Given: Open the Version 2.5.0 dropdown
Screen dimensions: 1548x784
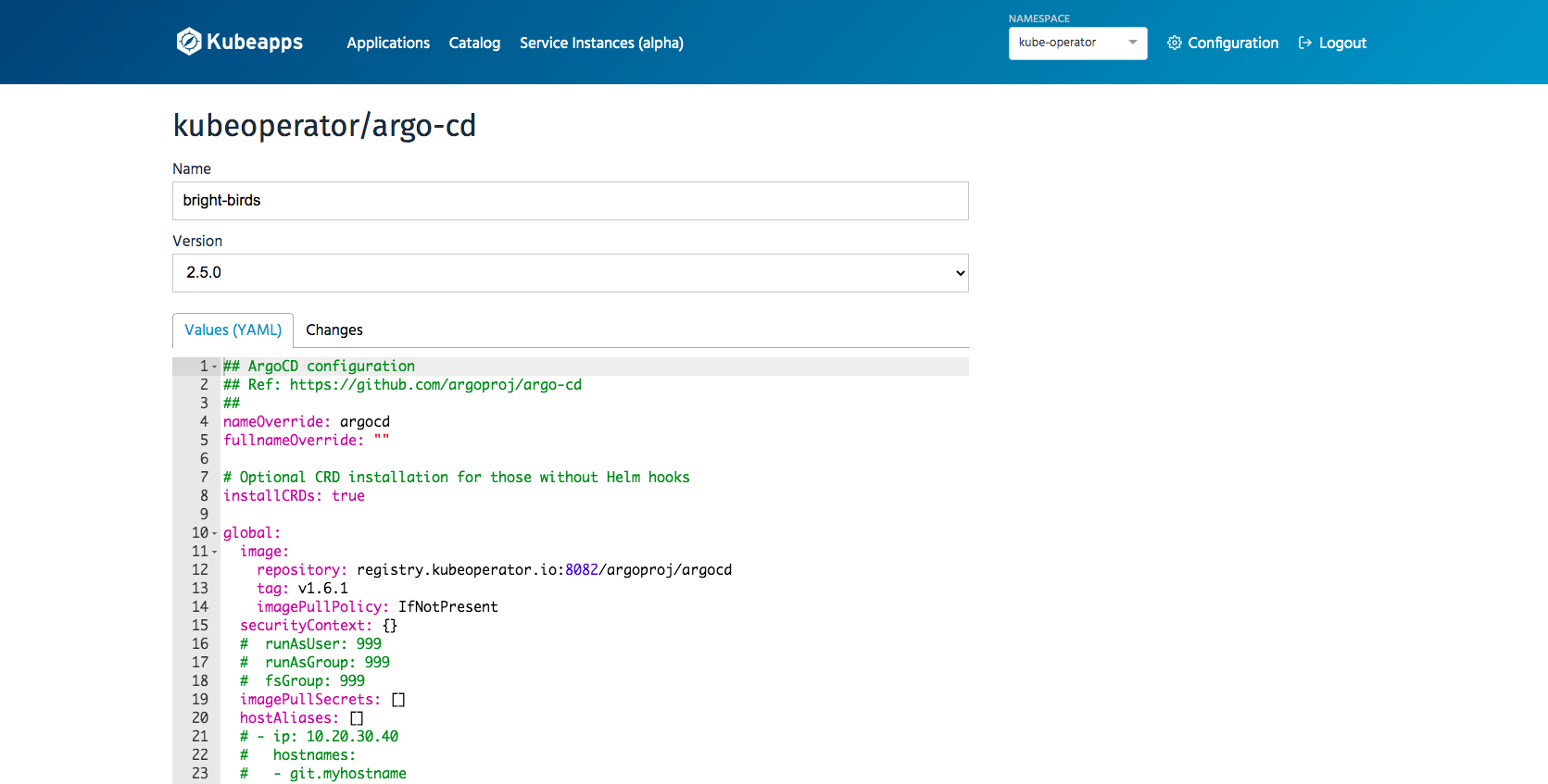Looking at the screenshot, I should point(571,273).
